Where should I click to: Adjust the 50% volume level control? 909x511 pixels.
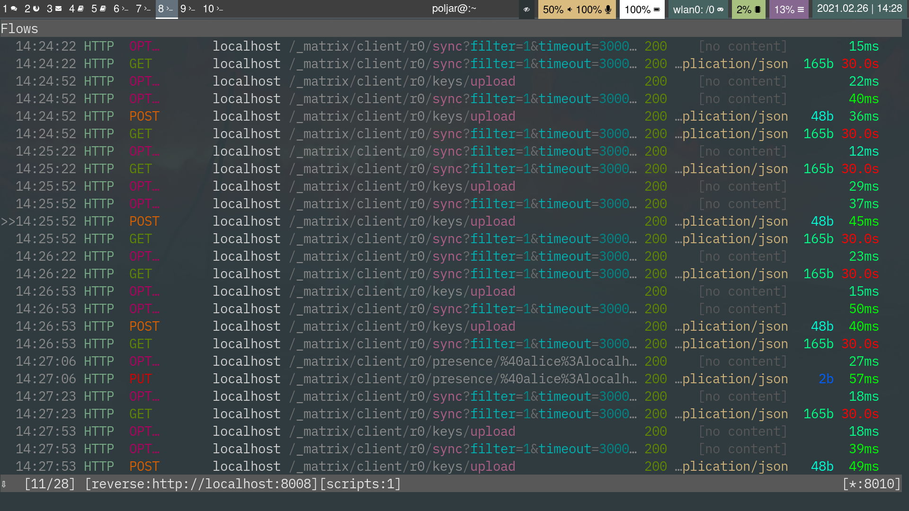point(553,9)
